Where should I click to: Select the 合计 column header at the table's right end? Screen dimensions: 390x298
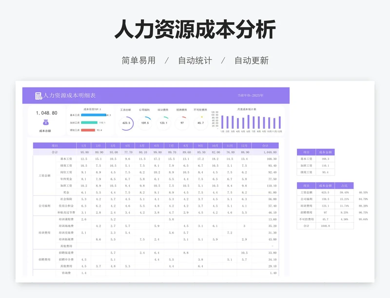pos(265,146)
